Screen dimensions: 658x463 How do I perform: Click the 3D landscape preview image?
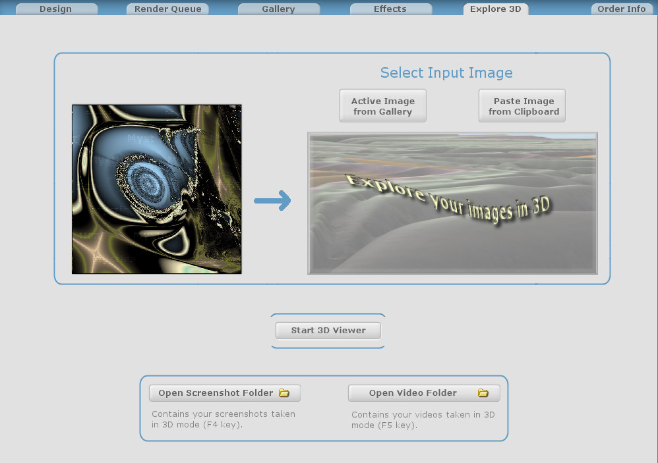pos(452,204)
